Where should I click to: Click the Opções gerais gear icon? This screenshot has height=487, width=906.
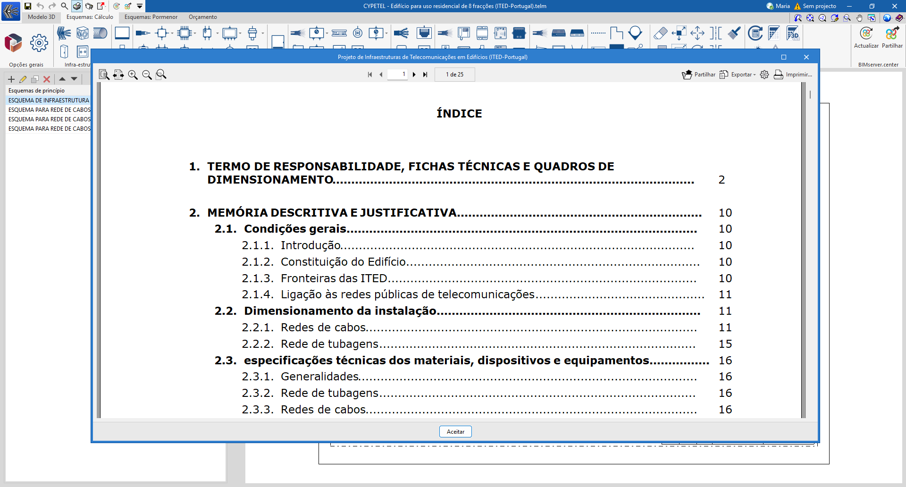(39, 43)
